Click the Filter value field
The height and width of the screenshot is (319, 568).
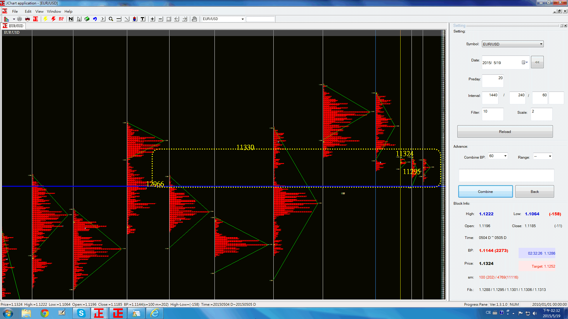[x=493, y=114]
